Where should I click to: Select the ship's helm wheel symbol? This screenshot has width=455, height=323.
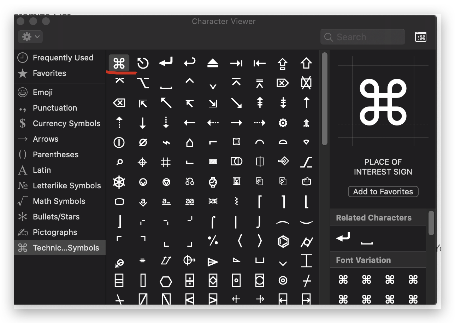119,182
